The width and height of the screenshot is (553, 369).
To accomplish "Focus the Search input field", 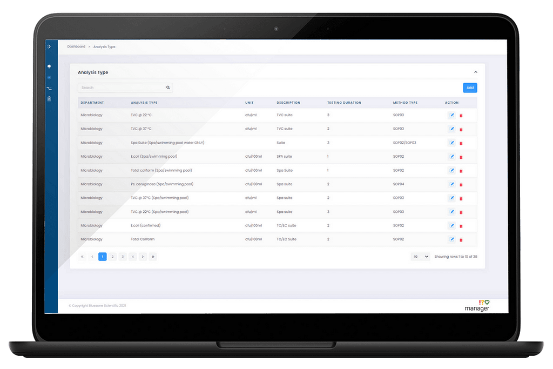I will 125,88.
